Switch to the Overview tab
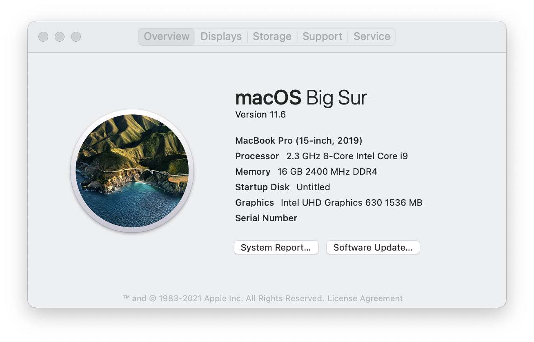This screenshot has width=534, height=342. (167, 36)
